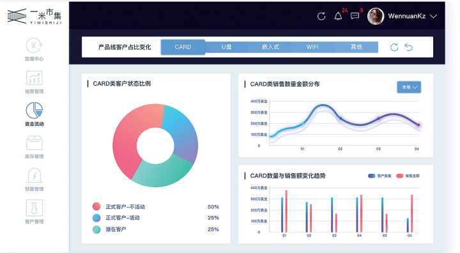This screenshot has height=253, width=460.
Task: Click CARD类客户状态比例 panel title
Action: pyautogui.click(x=122, y=84)
